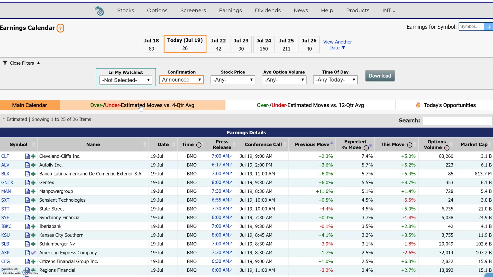Add CLF to watchlist with plus icon
Viewport: 493px width, 277px height.
[33, 156]
